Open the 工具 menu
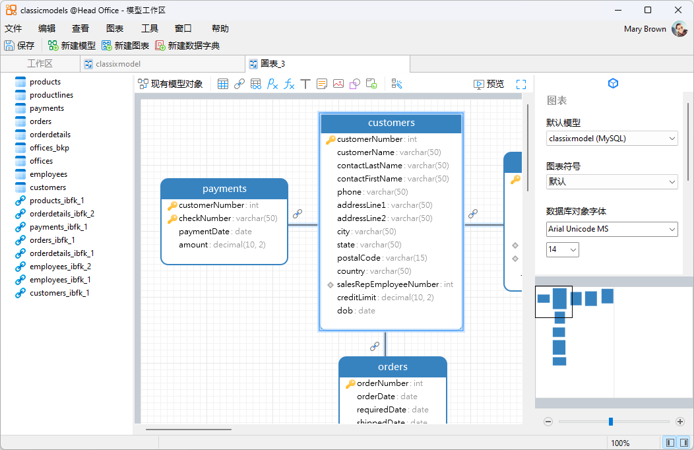The image size is (694, 450). tap(149, 28)
